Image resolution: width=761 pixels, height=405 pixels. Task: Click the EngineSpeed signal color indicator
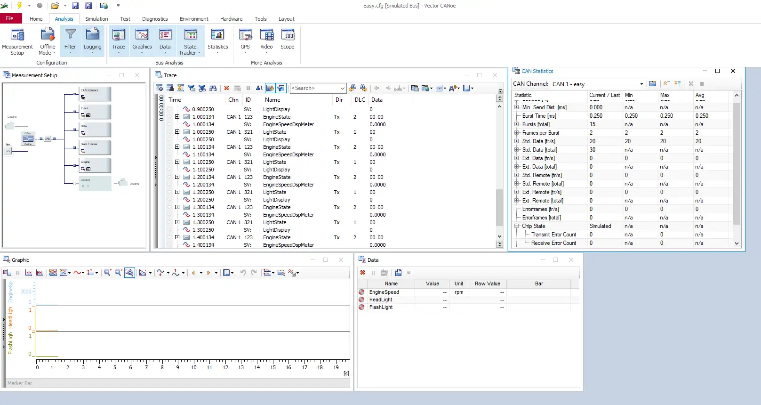click(x=361, y=292)
